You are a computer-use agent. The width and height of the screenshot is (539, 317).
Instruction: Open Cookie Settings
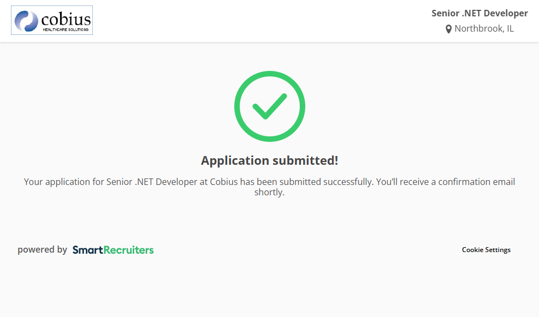pyautogui.click(x=486, y=250)
